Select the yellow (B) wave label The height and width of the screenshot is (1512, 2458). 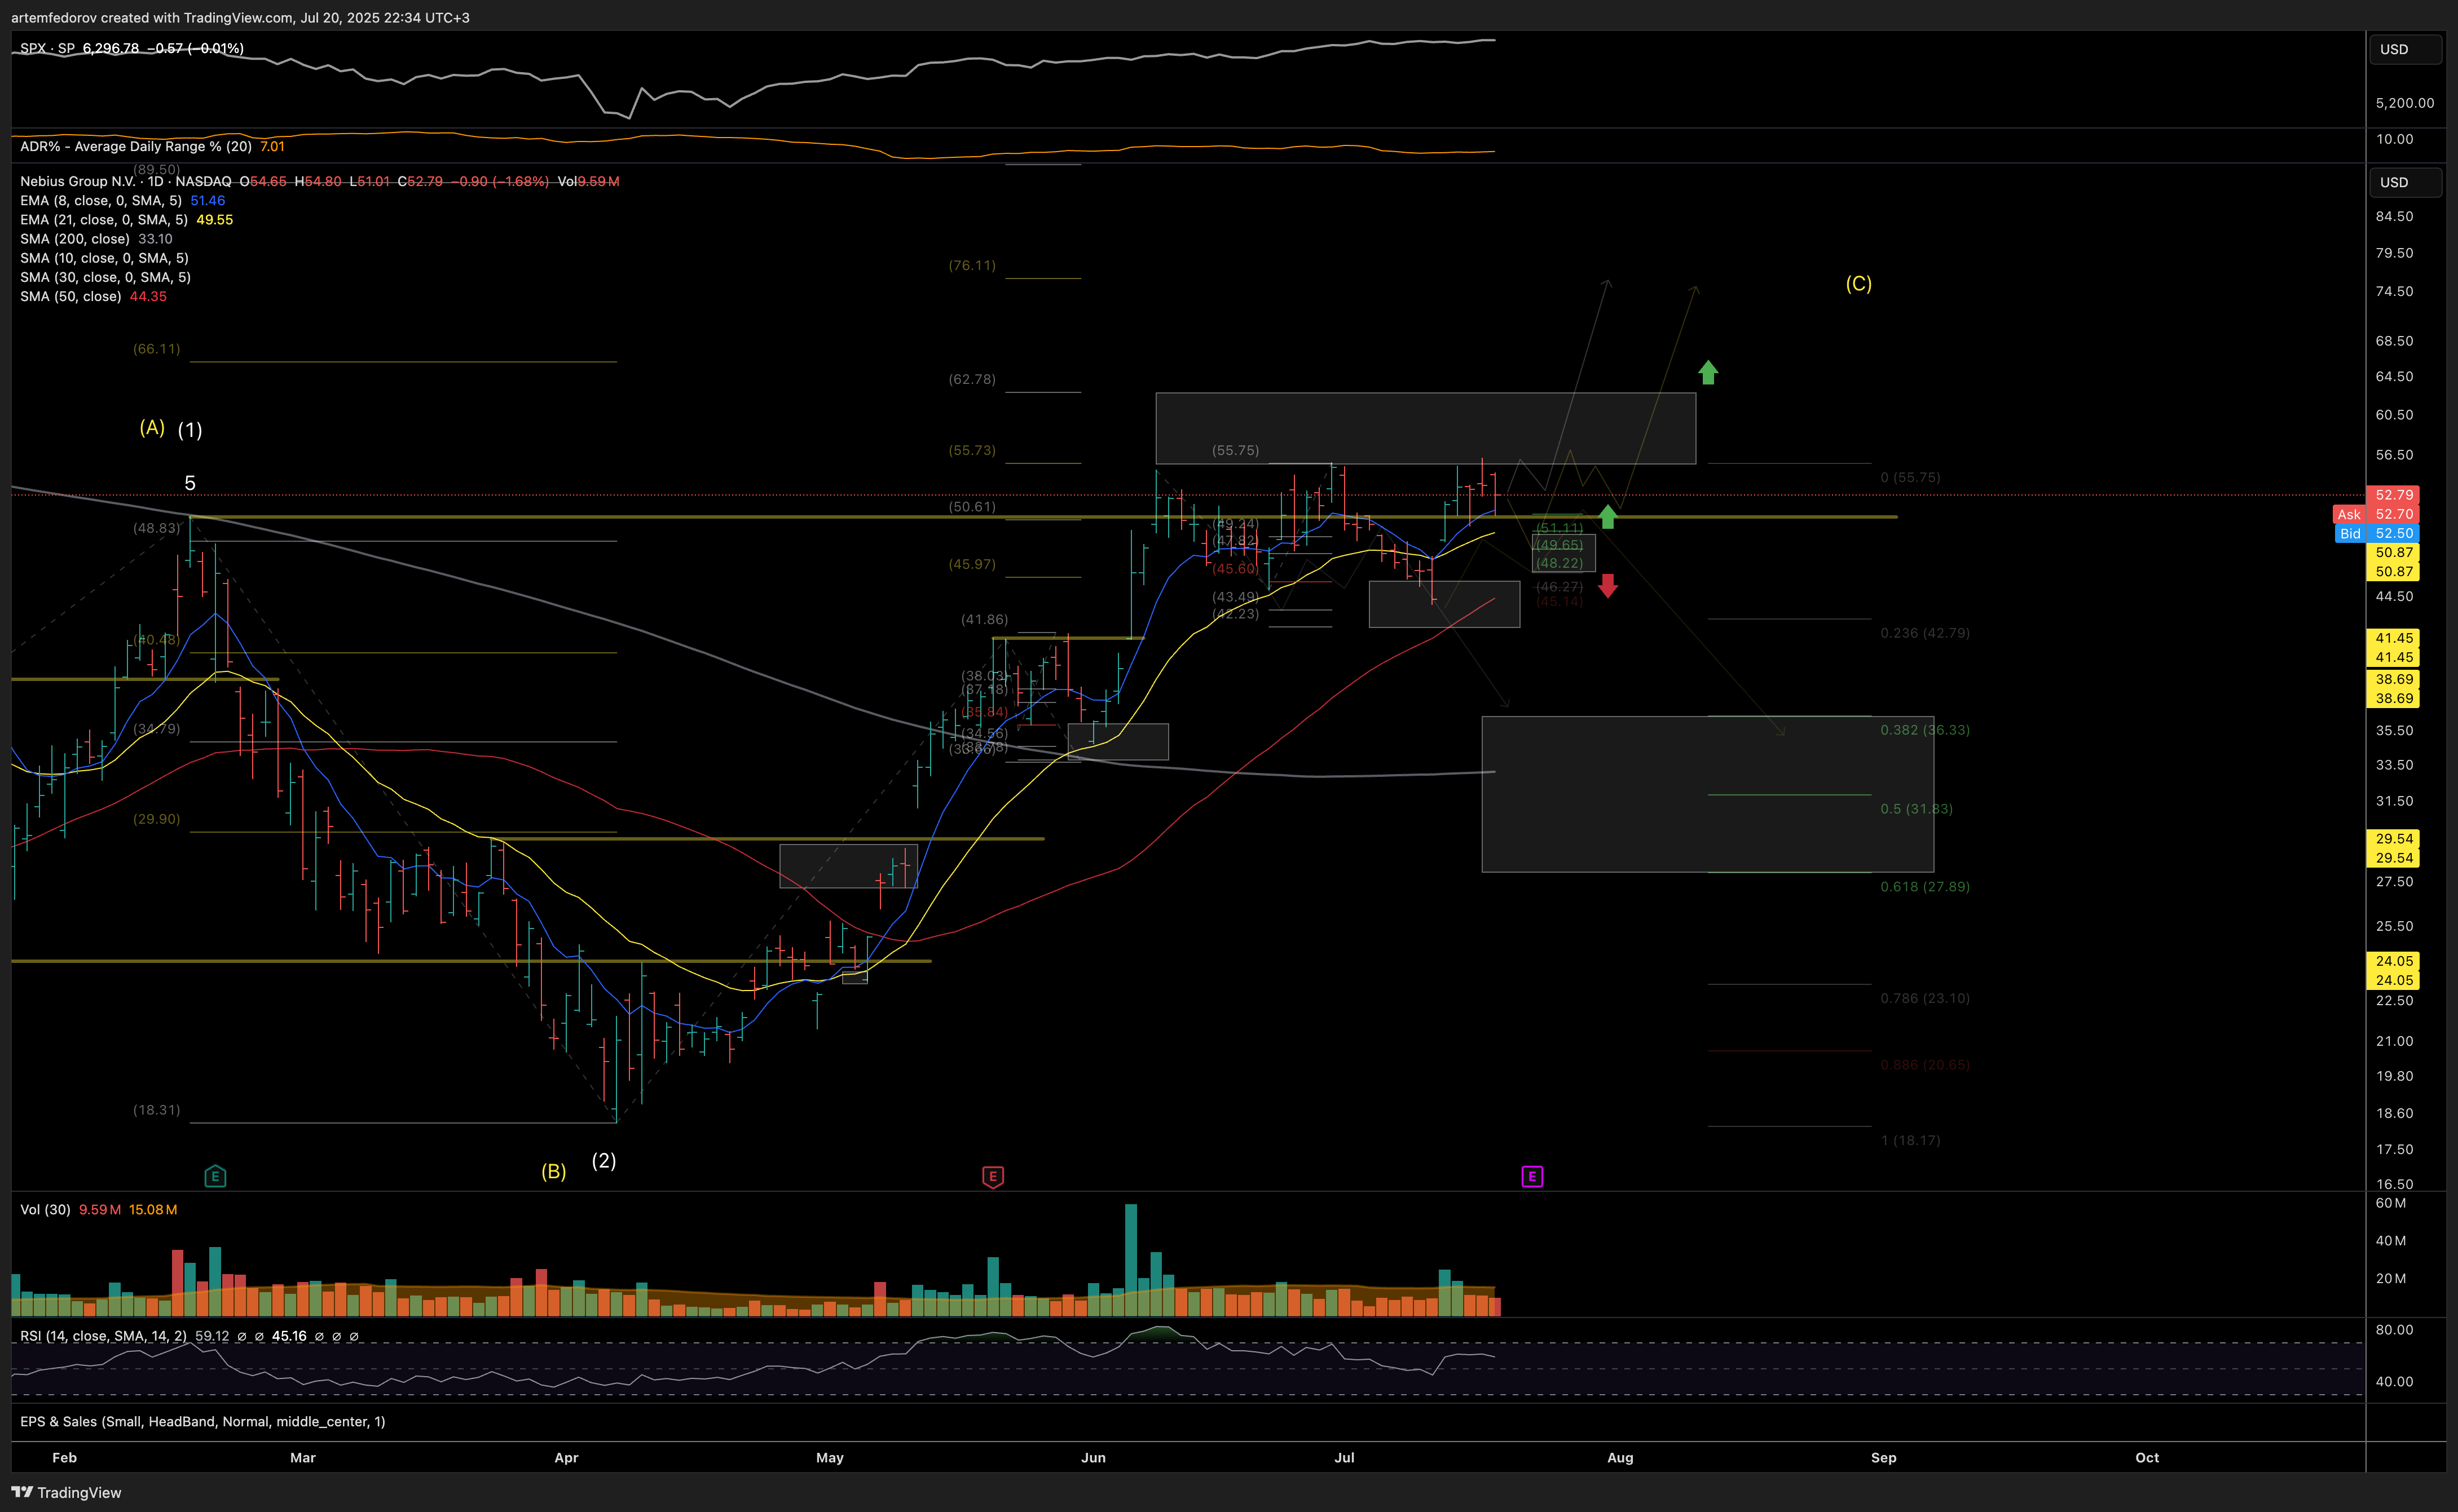(x=553, y=1171)
